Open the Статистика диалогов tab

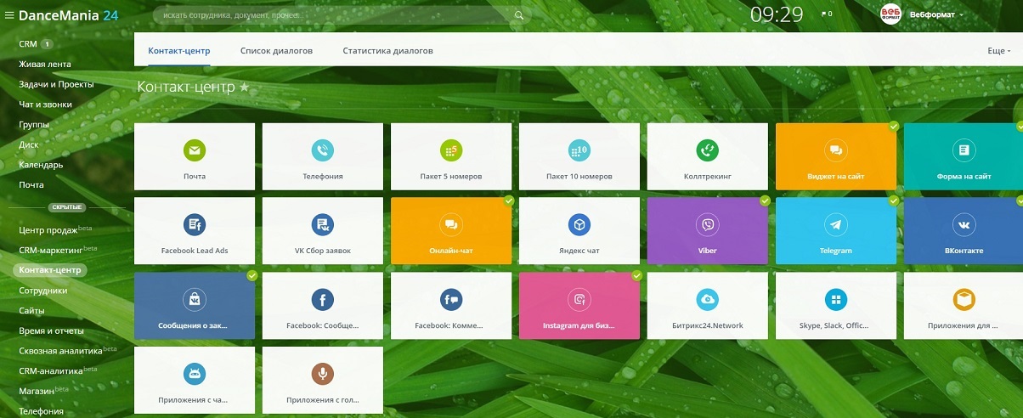pos(387,51)
